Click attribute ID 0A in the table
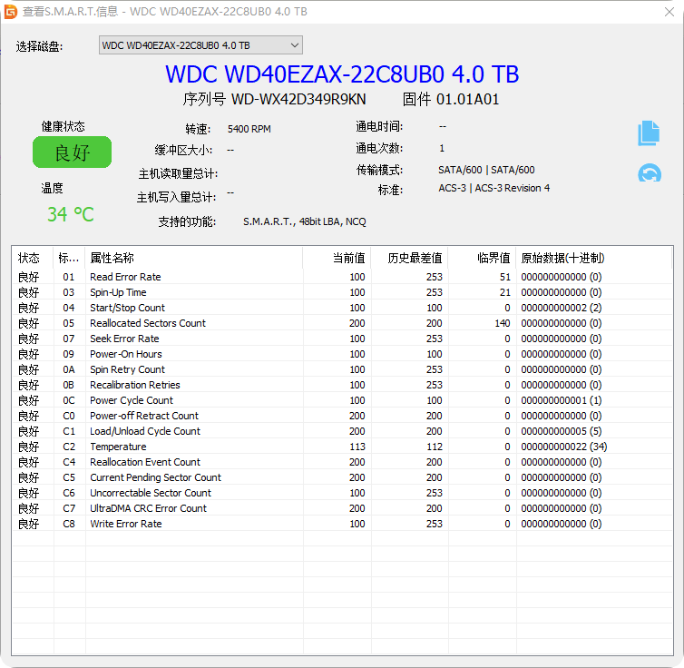Screen dimensions: 684x668 click(x=69, y=369)
